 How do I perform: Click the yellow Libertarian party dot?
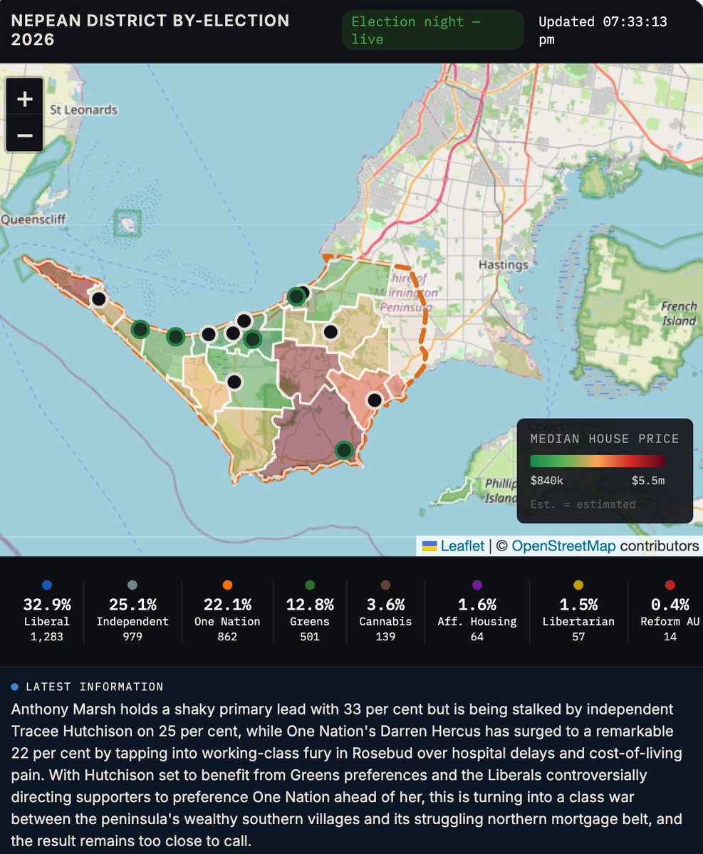pos(578,585)
